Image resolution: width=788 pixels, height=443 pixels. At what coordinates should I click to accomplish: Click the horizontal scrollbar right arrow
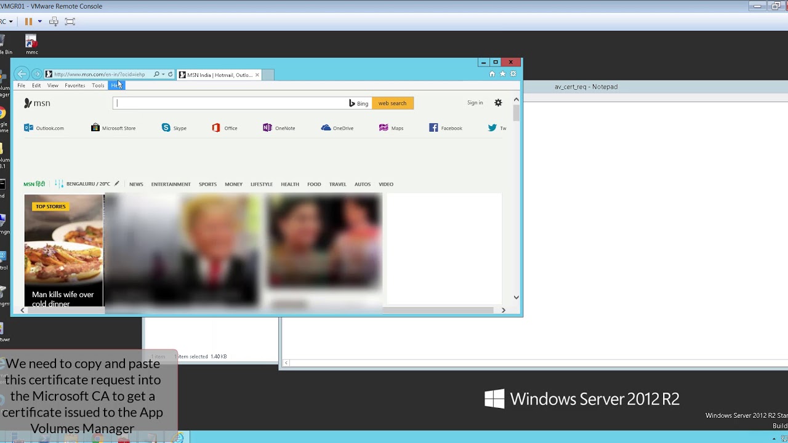pos(503,310)
